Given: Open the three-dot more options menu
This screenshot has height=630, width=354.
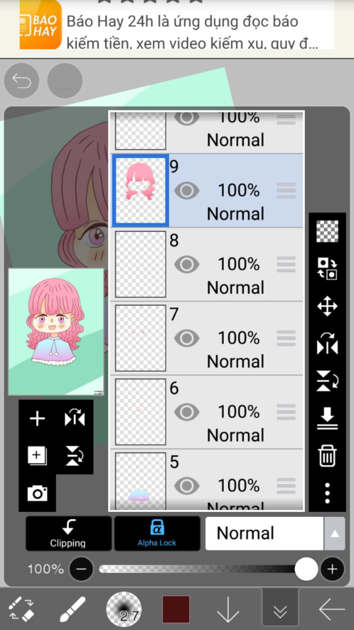Looking at the screenshot, I should pyautogui.click(x=327, y=493).
